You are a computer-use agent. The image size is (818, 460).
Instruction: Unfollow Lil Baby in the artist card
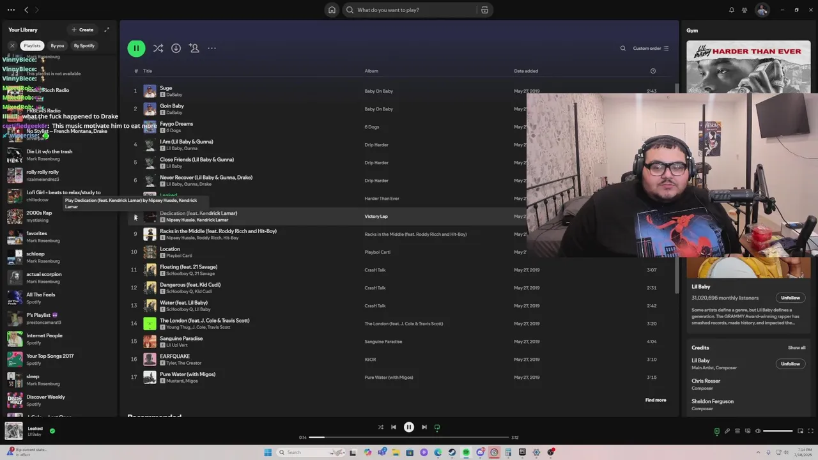click(791, 298)
